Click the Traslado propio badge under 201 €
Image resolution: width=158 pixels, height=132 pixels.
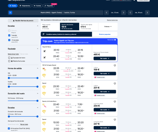(x=99, y=96)
